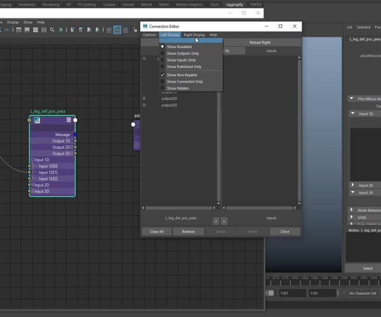The width and height of the screenshot is (381, 317).
Task: Click the Output 2D port dot
Action: (x=76, y=147)
